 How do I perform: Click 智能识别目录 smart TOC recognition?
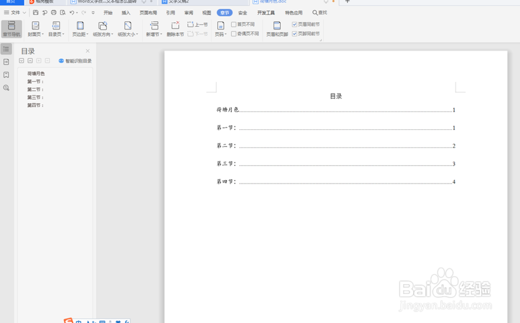[x=75, y=61]
